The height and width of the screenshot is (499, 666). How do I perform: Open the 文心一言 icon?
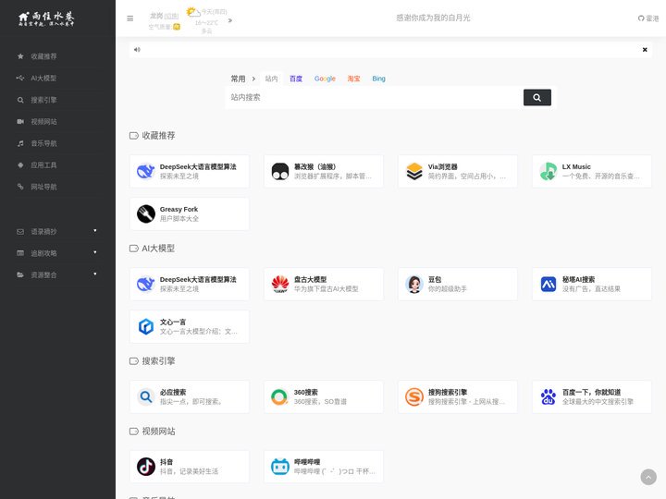tap(146, 327)
